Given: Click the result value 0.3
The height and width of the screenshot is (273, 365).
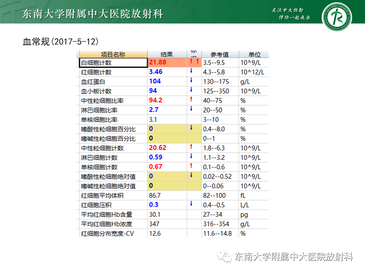Looking at the screenshot, I should tap(154, 205).
